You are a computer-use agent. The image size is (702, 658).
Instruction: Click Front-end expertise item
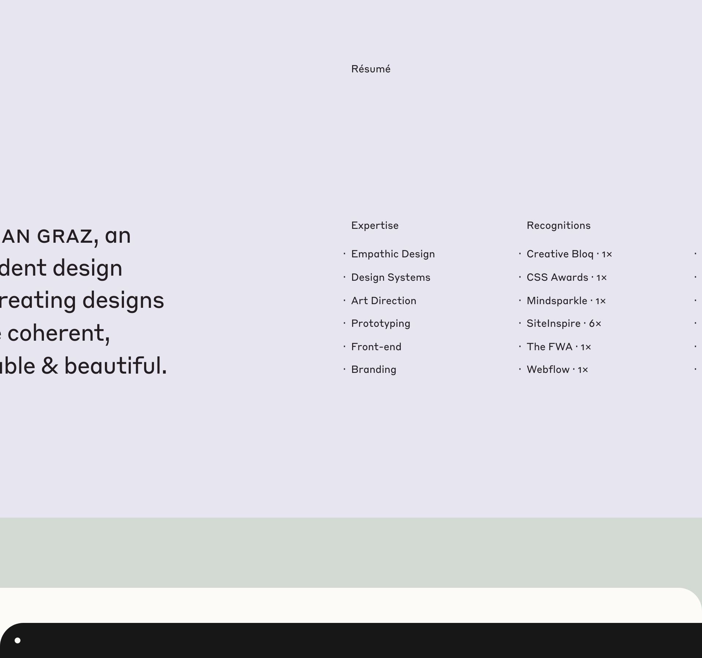(x=376, y=347)
